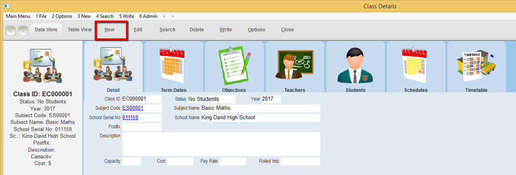Screen dimensions: 516x175
Task: Open the Timetable school bus icon
Action: coord(476,65)
